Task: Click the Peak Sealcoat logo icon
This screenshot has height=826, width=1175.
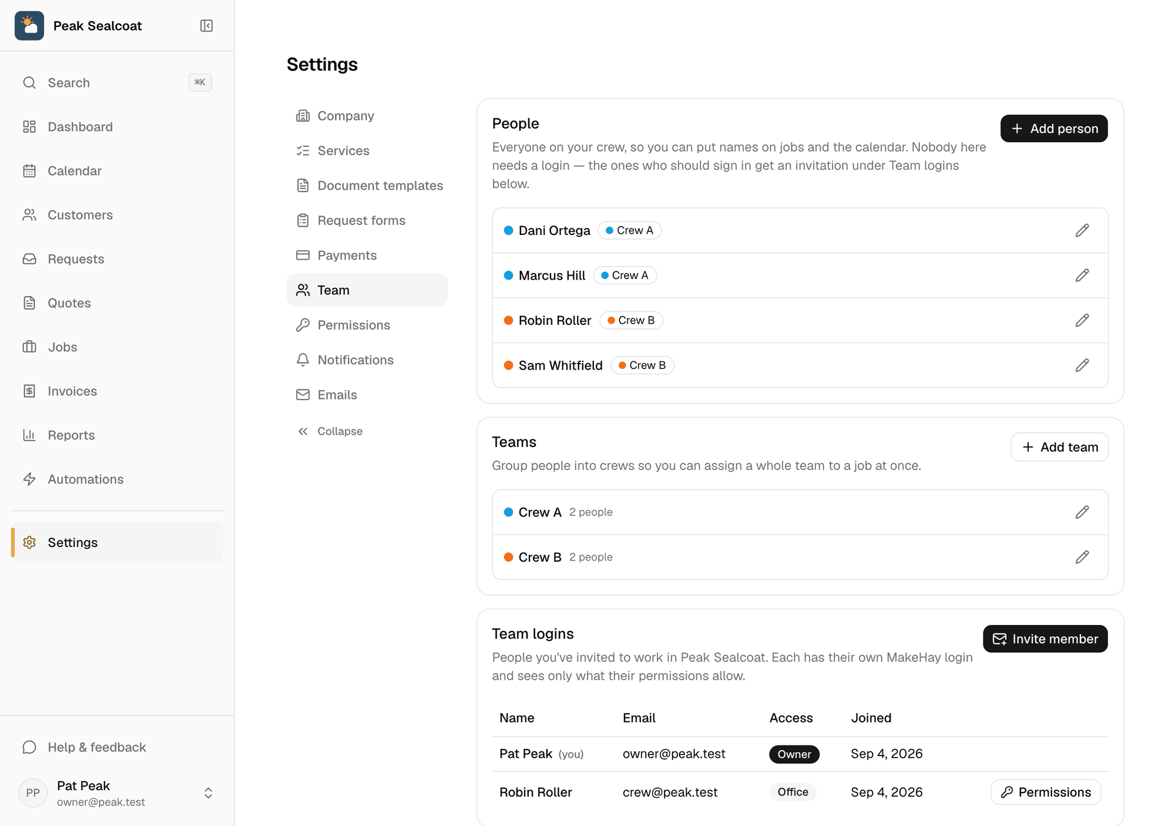Action: pyautogui.click(x=29, y=26)
